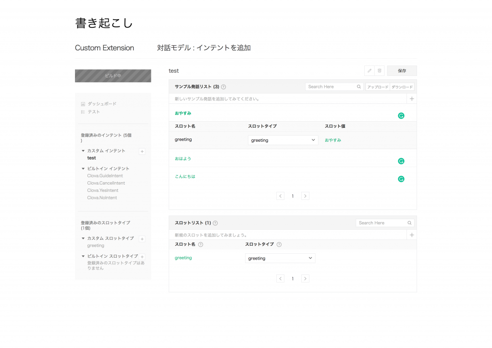Go to next page of slot list
Viewport: 492px width, 348px height.
tap(305, 279)
